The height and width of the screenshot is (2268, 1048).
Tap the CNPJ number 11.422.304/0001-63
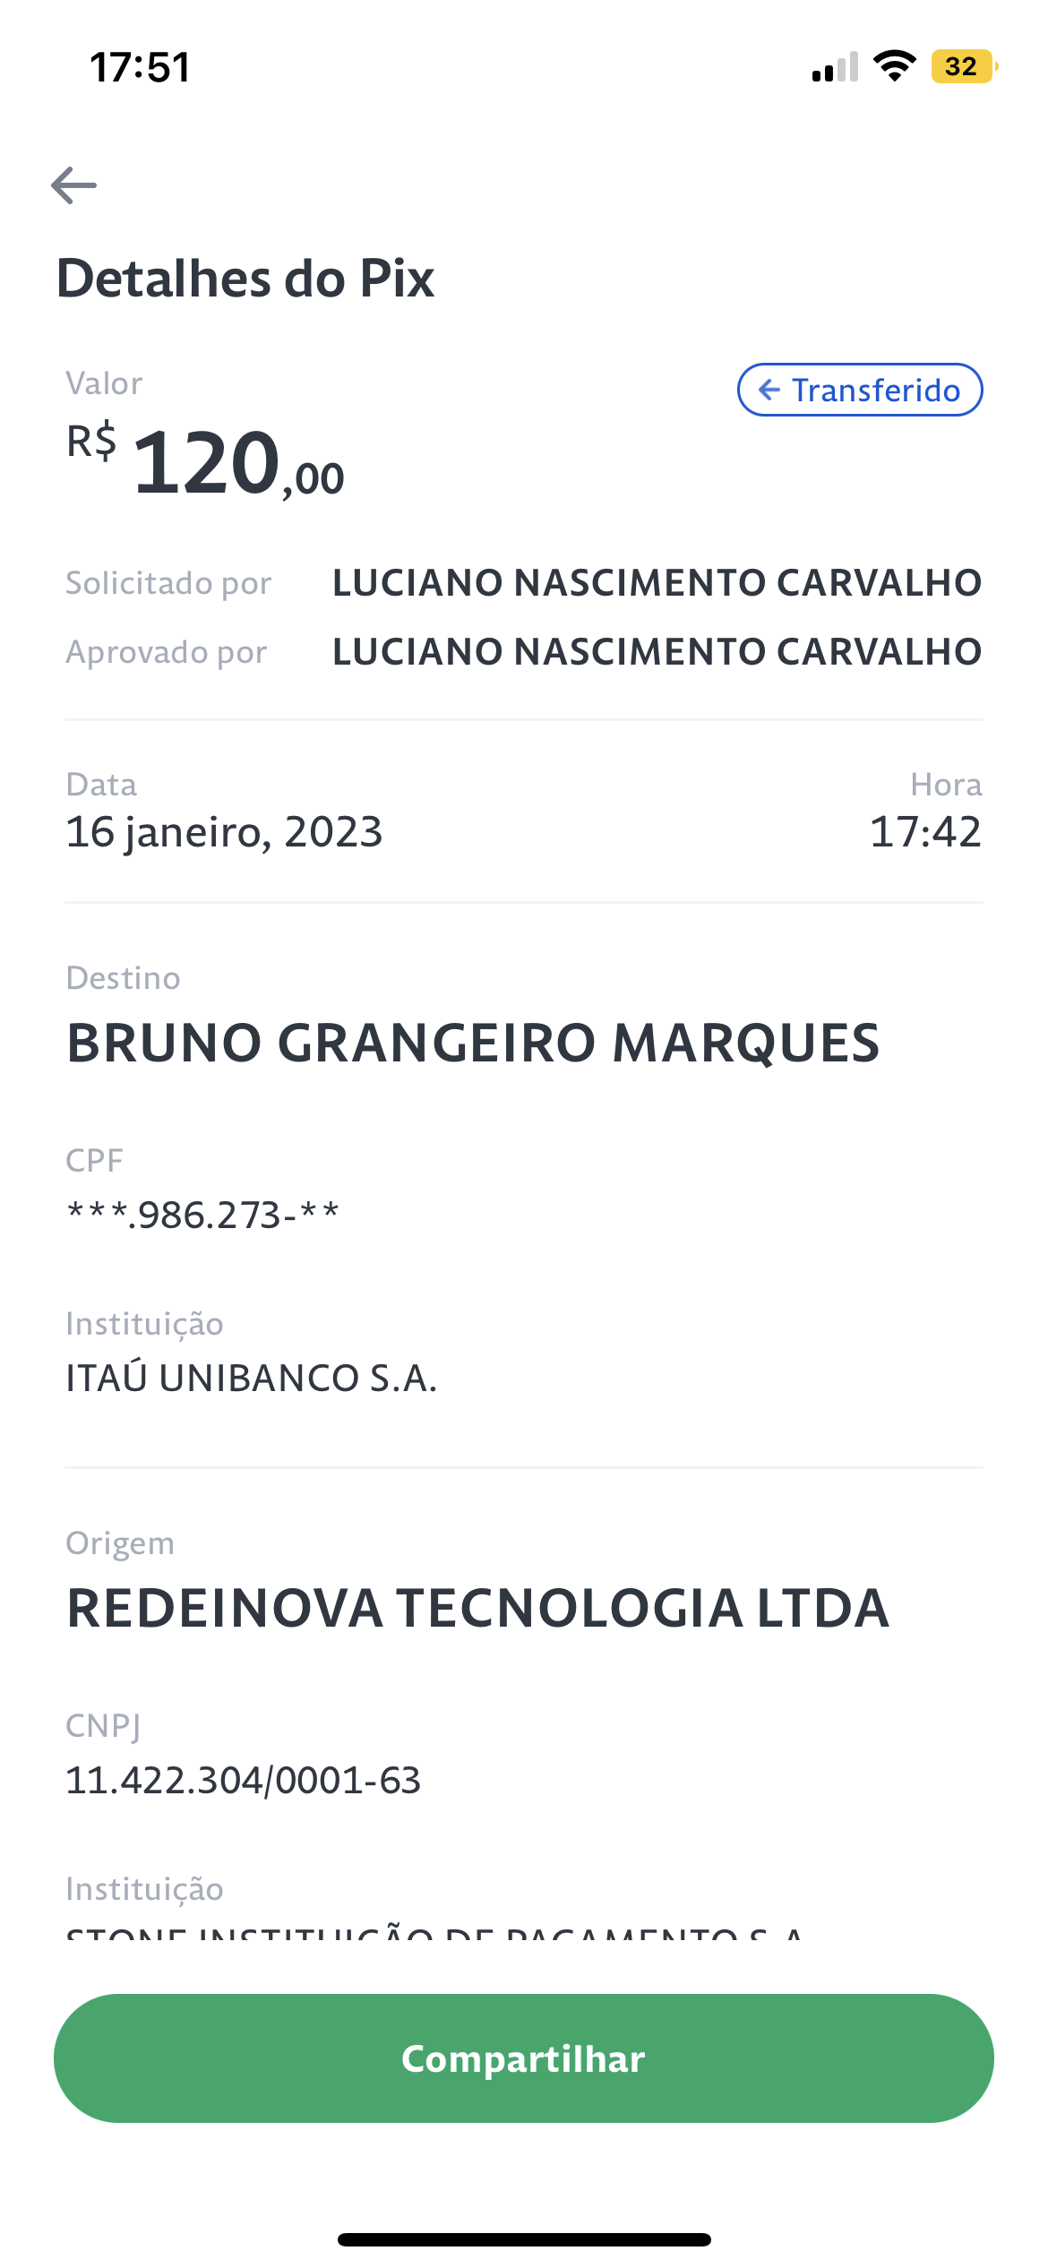[x=244, y=1780]
